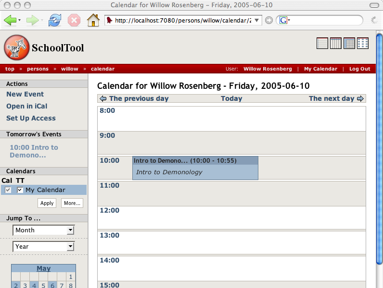This screenshot has width=383, height=288.
Task: Switch to monthly calendar view icon
Action: click(x=349, y=43)
